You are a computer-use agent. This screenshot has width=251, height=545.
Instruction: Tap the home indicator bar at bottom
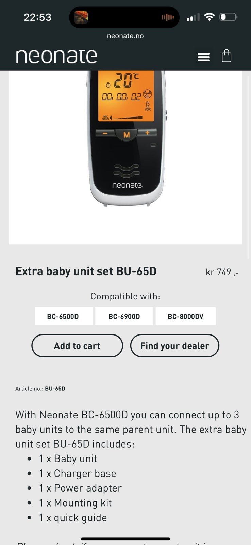(x=125, y=539)
